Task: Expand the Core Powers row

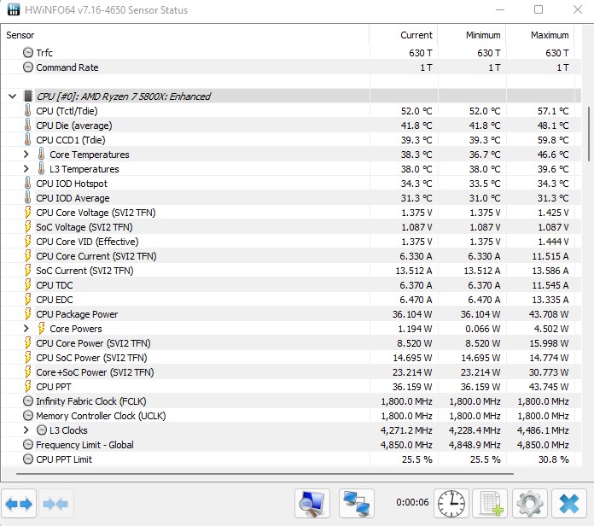Action: (26, 328)
